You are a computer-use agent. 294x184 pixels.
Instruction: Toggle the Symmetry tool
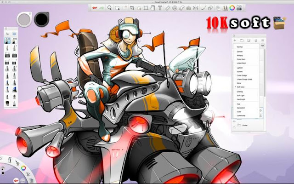click(196, 8)
